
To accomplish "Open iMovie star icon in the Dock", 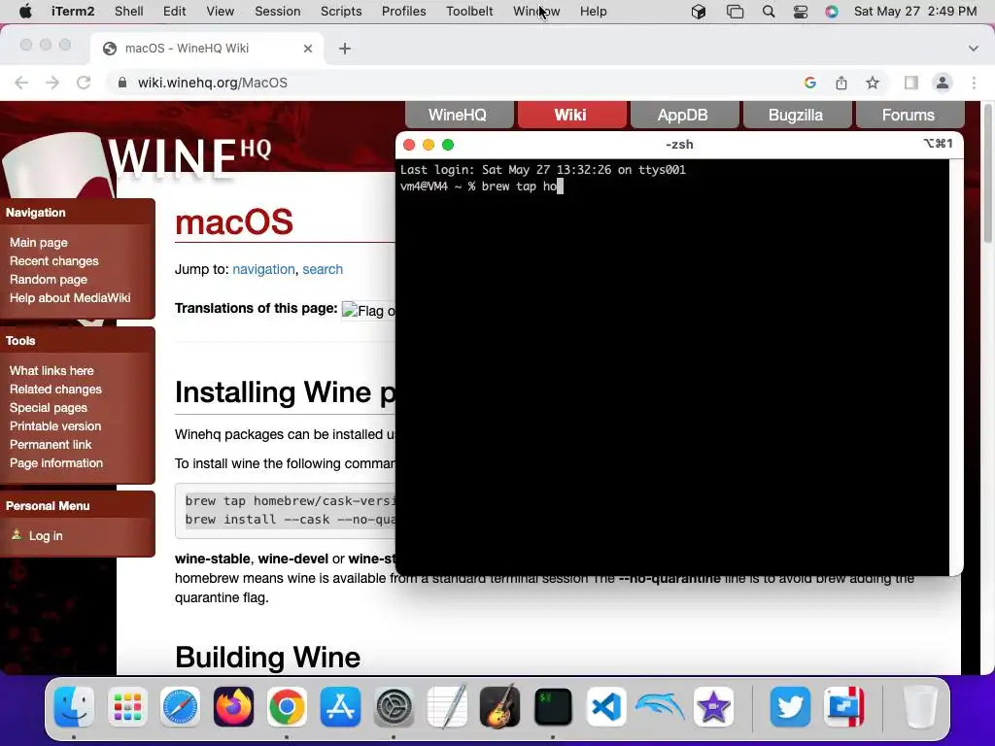I will (713, 707).
